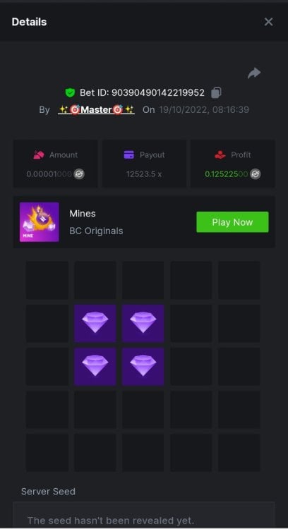Screen dimensions: 288x529
Task: Click the Amount hand-coins icon
Action: pyautogui.click(x=39, y=155)
